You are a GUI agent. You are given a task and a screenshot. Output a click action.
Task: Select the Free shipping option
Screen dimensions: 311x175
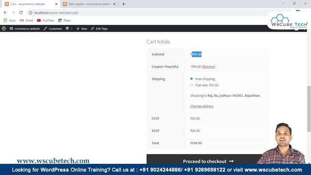click(191, 79)
